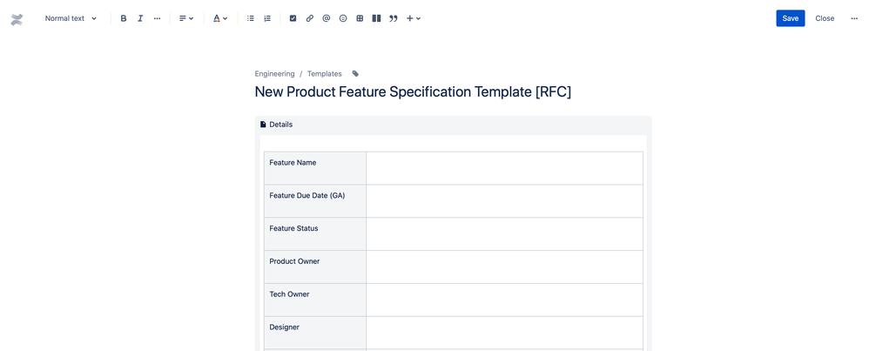Image resolution: width=869 pixels, height=351 pixels.
Task: Edit the page title
Action: [x=413, y=92]
